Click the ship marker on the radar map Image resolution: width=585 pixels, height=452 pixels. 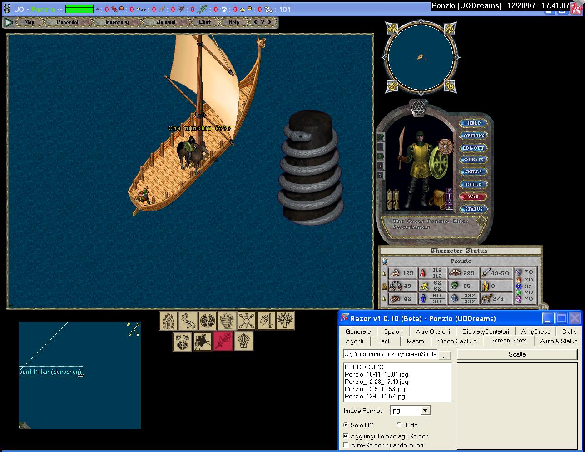[421, 57]
